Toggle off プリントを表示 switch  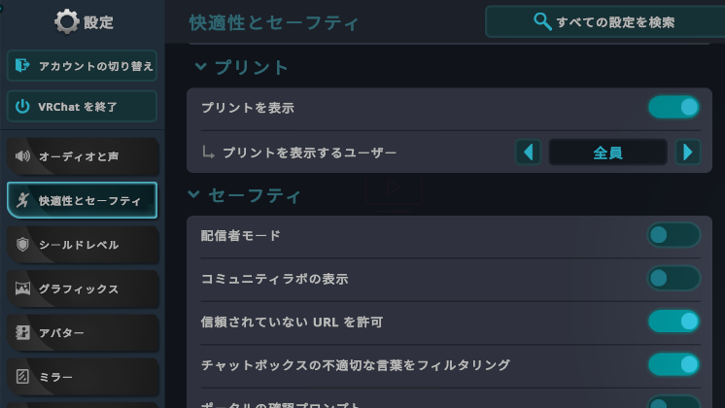[x=673, y=107]
